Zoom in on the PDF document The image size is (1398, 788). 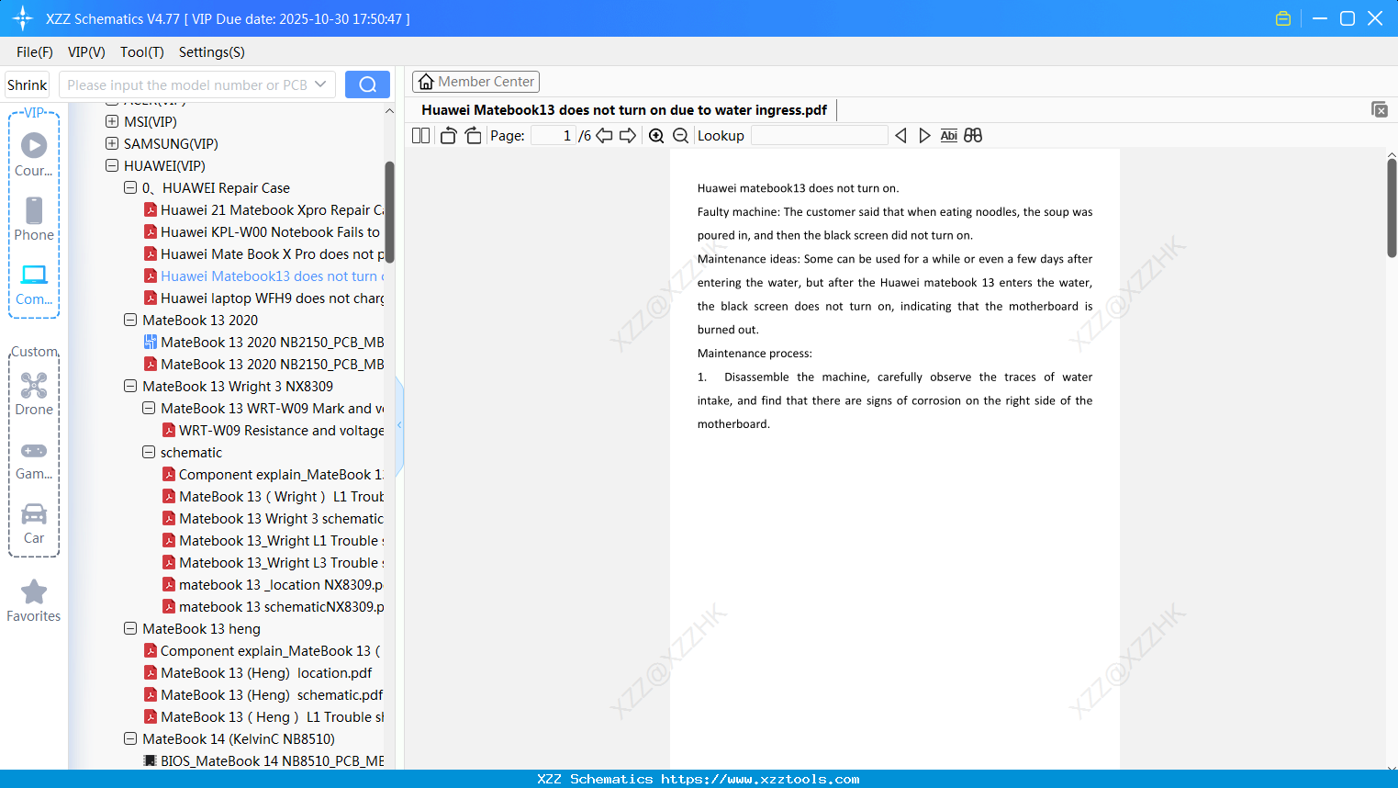pos(656,136)
